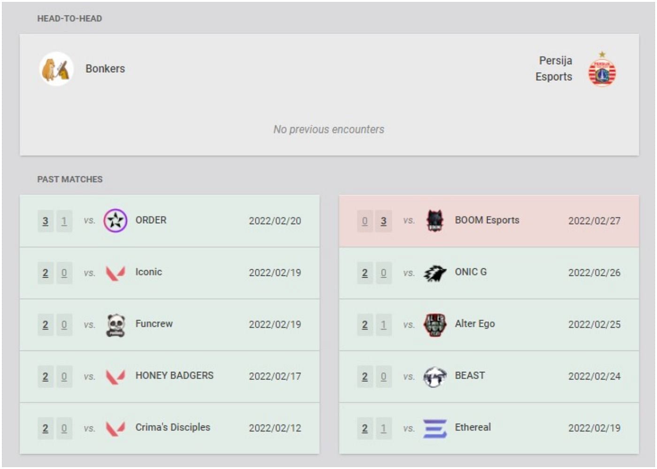Image resolution: width=657 pixels, height=469 pixels.
Task: Click the Iconic team logo
Action: tap(115, 272)
